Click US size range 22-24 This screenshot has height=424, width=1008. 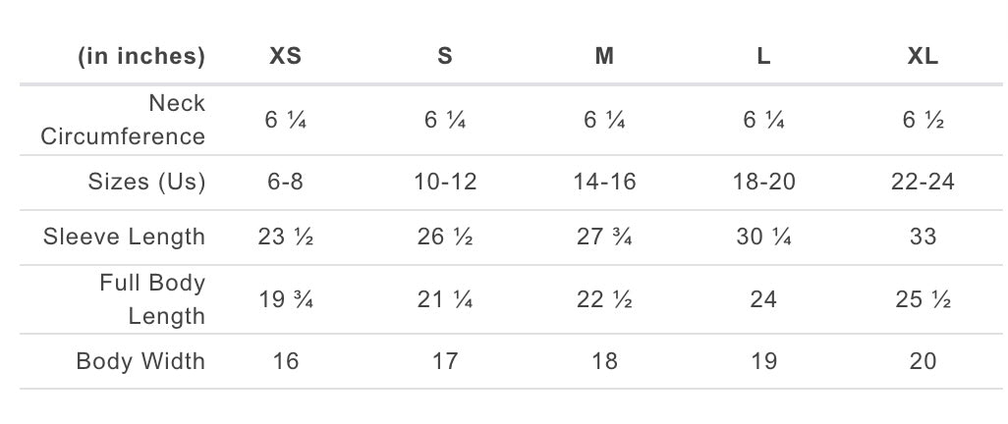point(923,182)
